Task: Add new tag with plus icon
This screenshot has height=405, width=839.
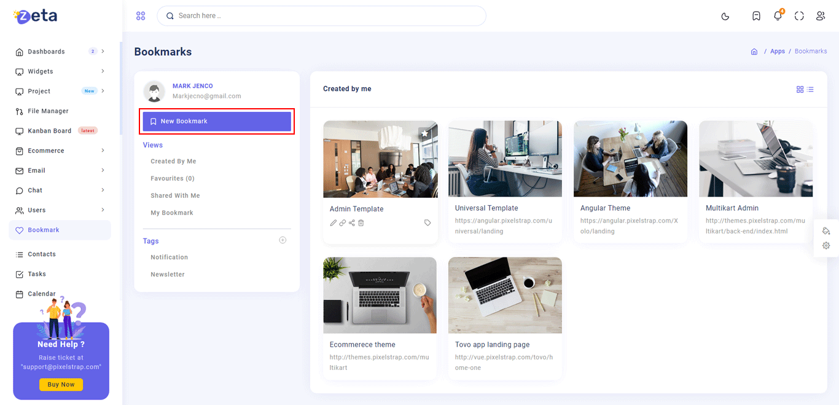Action: (283, 240)
